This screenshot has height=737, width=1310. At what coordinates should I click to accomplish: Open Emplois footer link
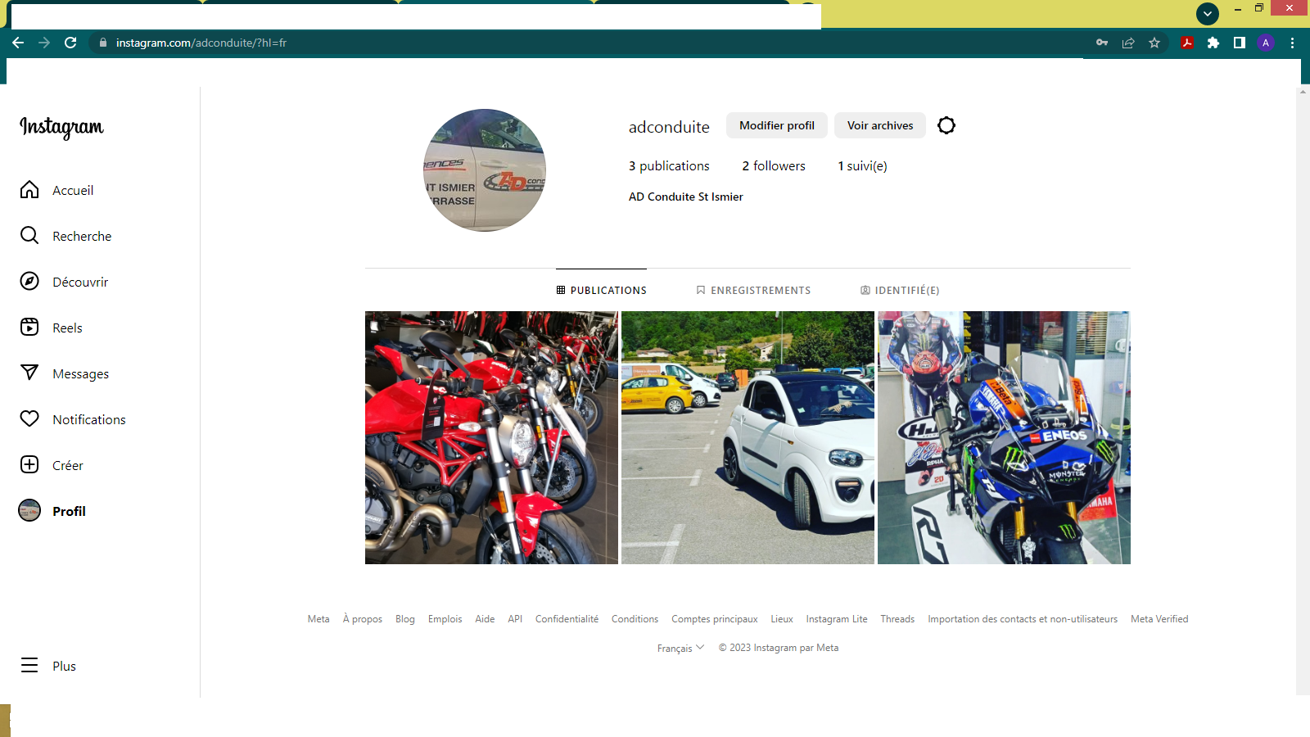coord(445,619)
